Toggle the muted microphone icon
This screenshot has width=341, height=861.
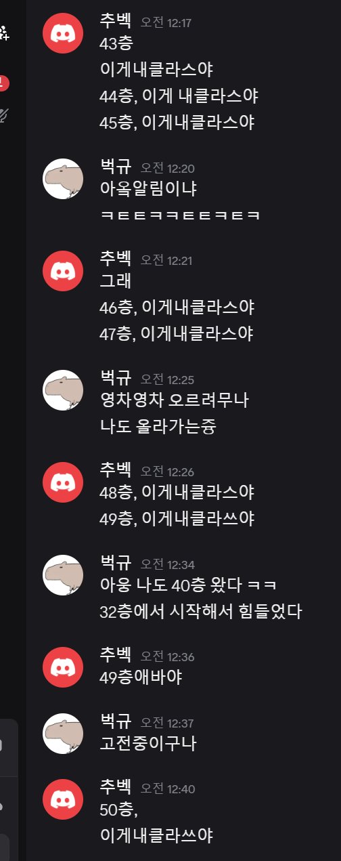pyautogui.click(x=3, y=116)
